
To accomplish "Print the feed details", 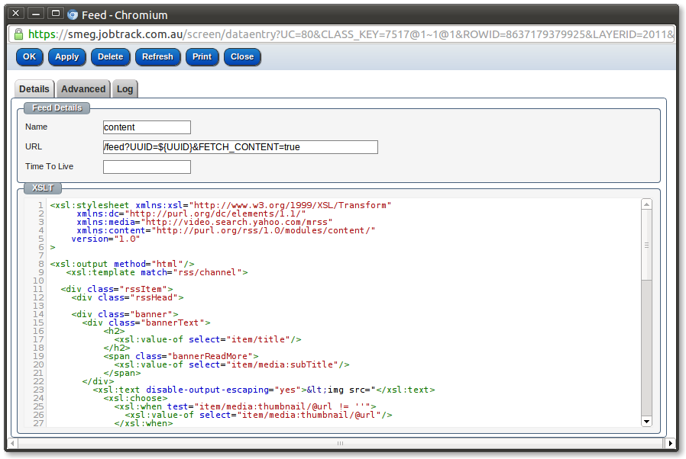I will (202, 56).
